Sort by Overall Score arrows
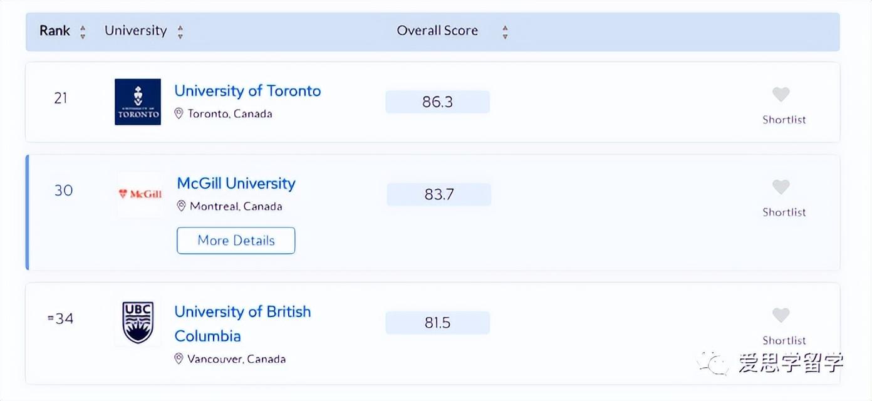 pos(505,32)
